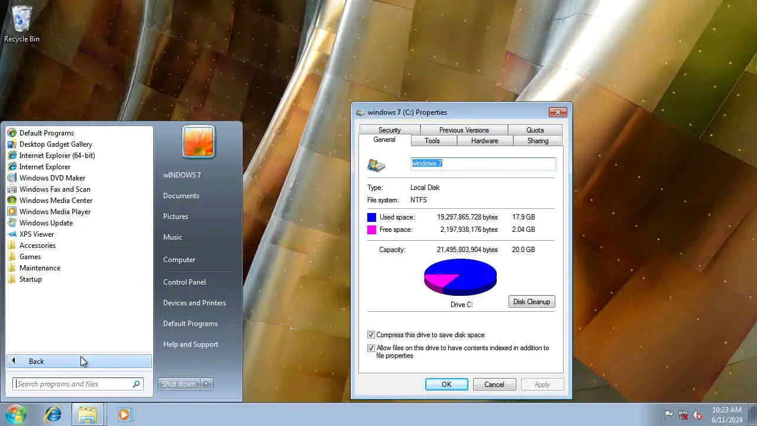Click the Start orb on the taskbar
The height and width of the screenshot is (426, 757).
(15, 414)
